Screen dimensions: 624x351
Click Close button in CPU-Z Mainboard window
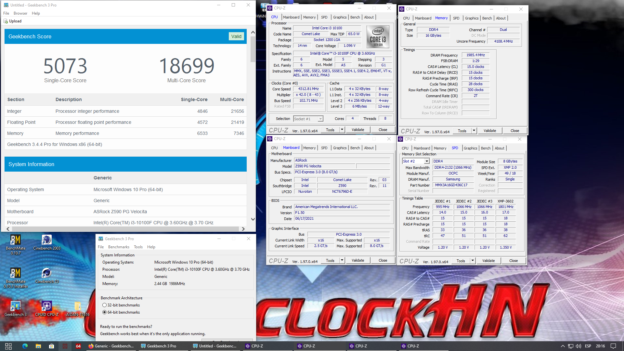(x=383, y=260)
